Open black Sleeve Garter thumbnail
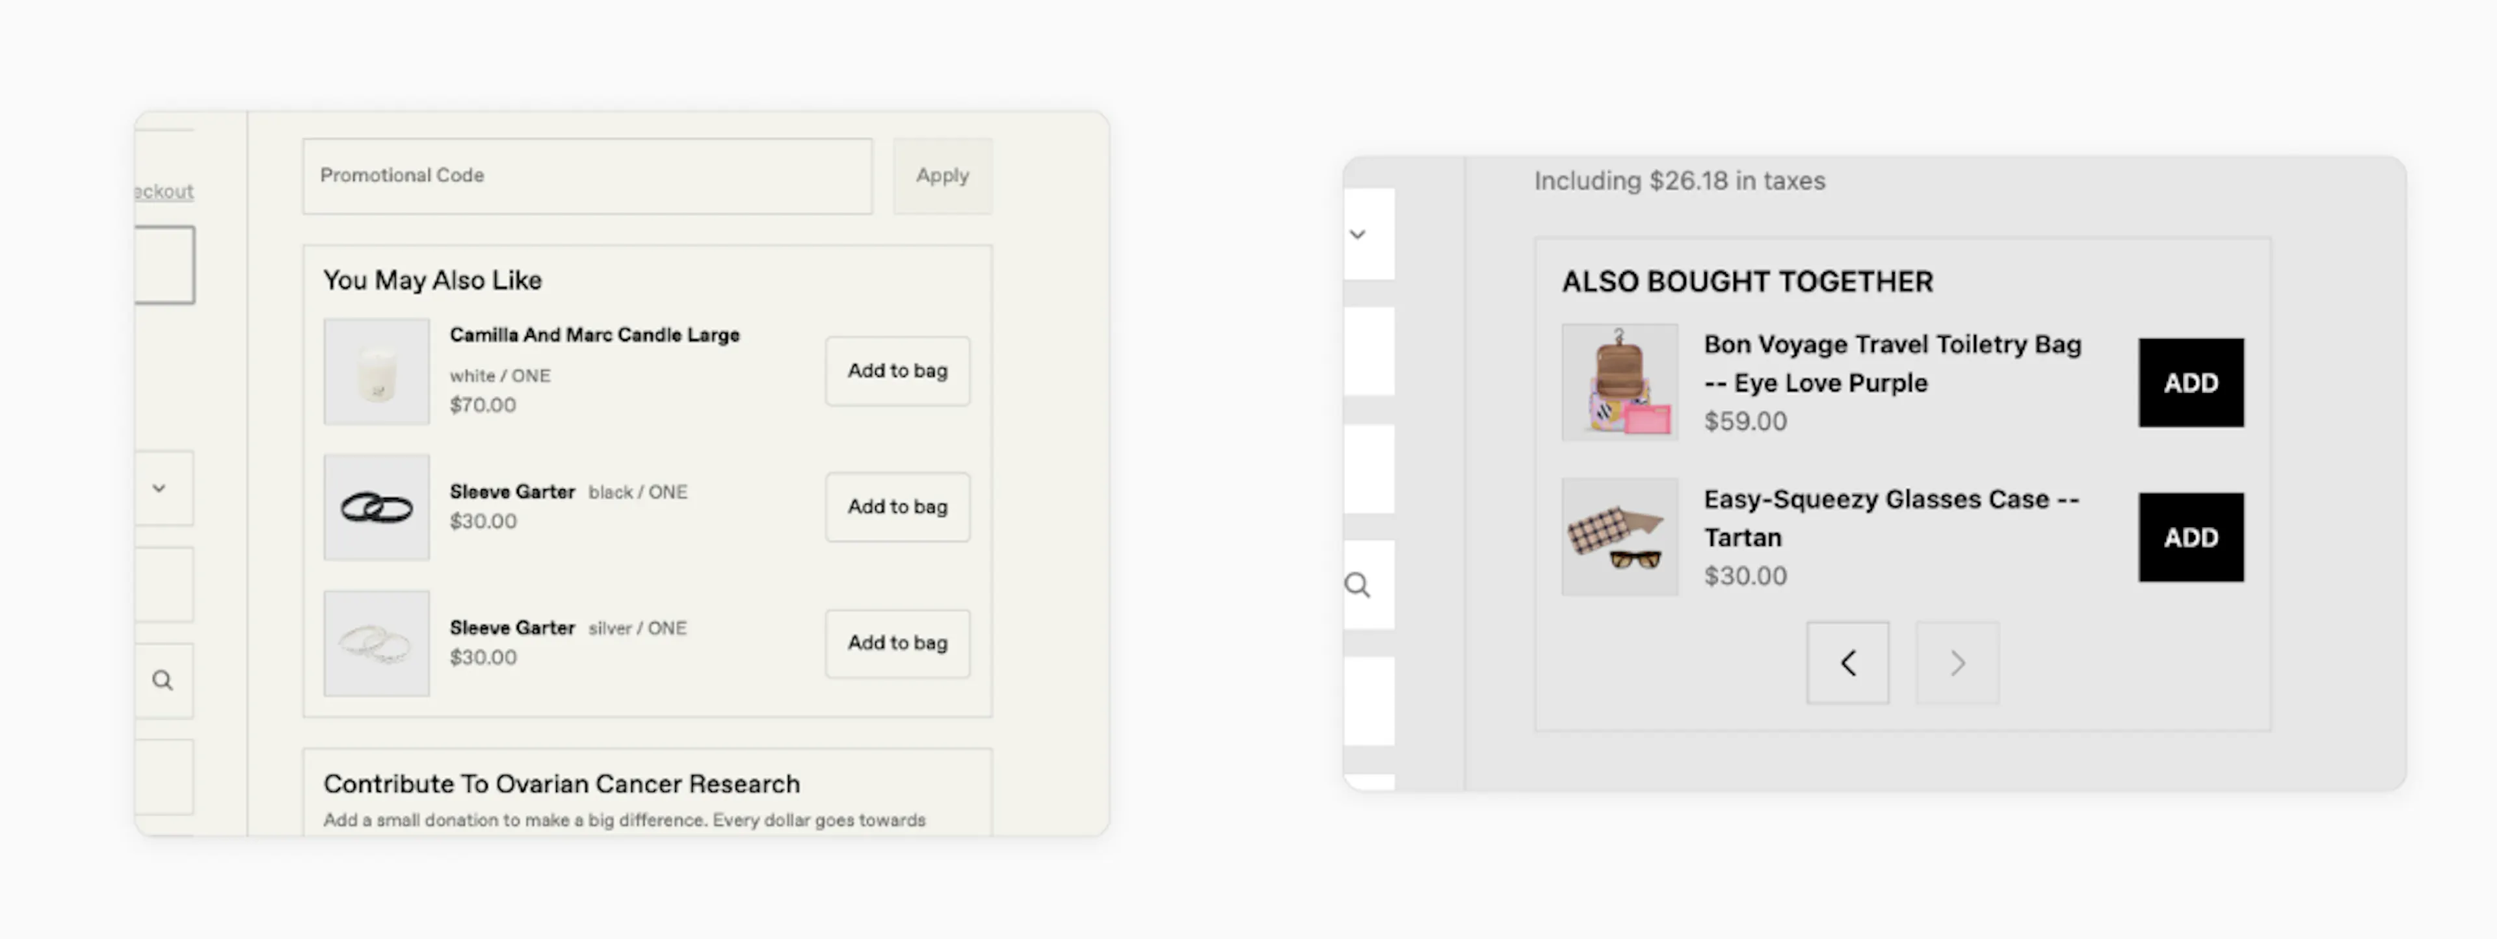This screenshot has height=939, width=2497. coord(376,507)
